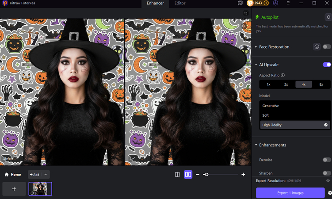The height and width of the screenshot is (199, 332).
Task: Click the Export 1 images button
Action: pos(290,193)
